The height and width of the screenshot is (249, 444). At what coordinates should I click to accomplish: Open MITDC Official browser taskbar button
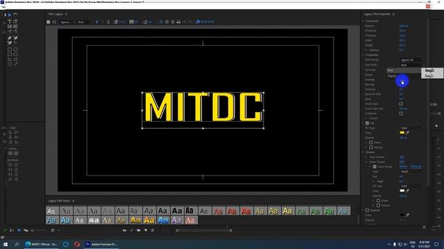tap(42, 244)
